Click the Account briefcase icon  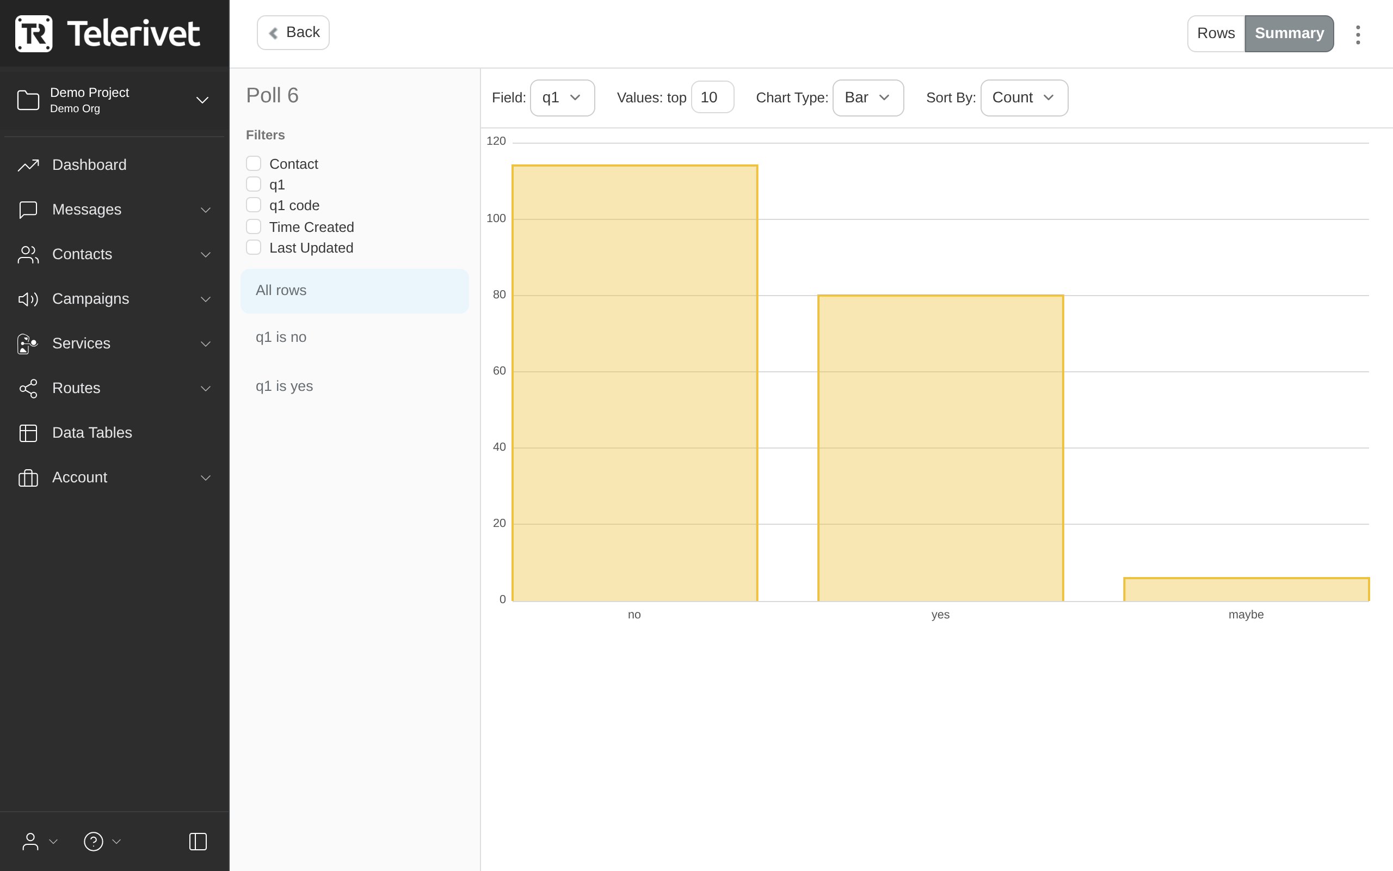pyautogui.click(x=28, y=477)
